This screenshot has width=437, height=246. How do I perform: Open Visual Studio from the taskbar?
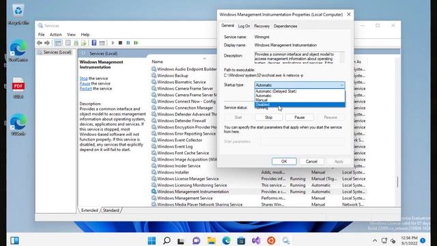(x=256, y=241)
